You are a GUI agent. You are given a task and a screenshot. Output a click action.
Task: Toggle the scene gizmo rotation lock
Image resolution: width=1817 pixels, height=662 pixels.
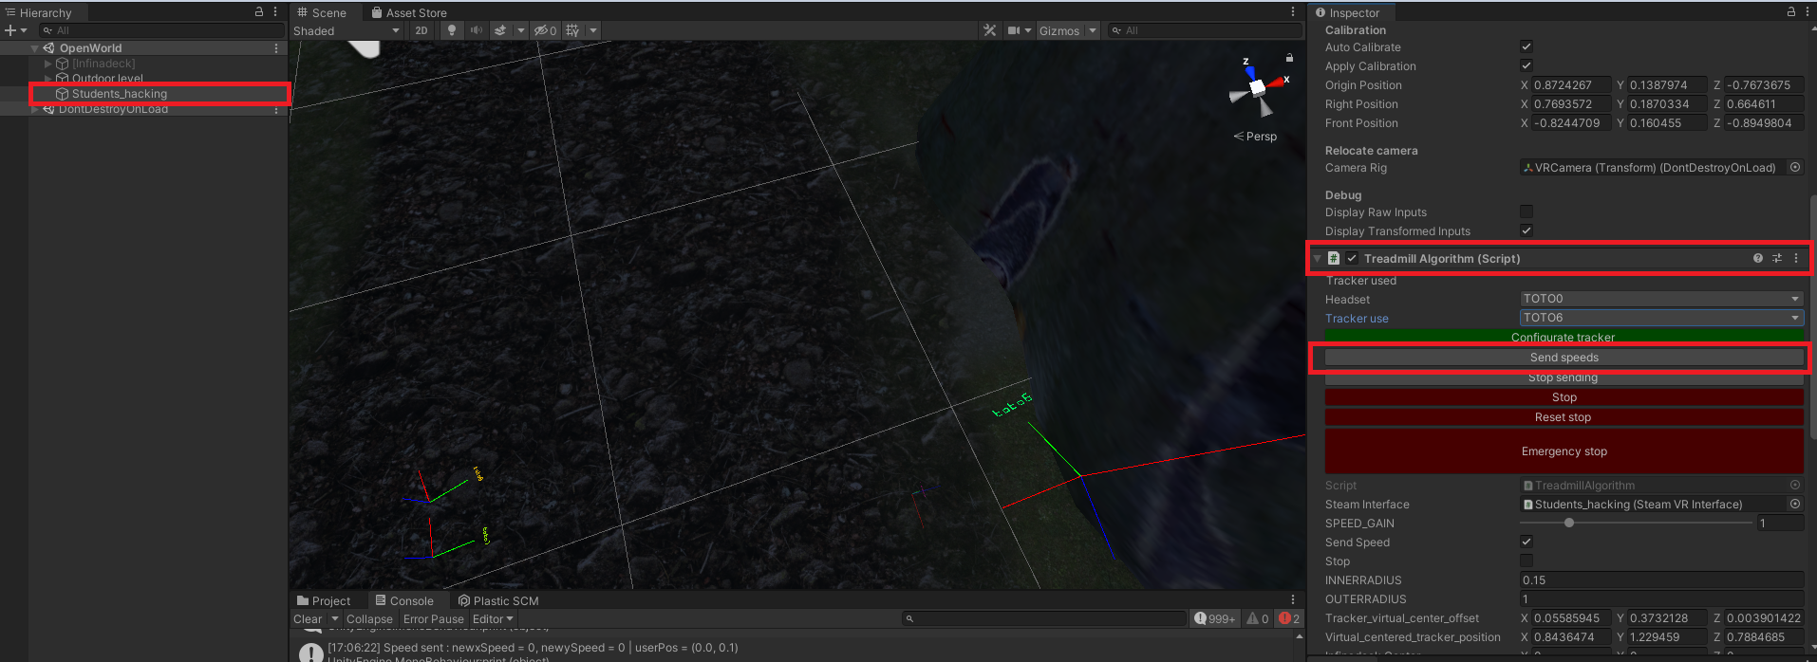click(1289, 58)
